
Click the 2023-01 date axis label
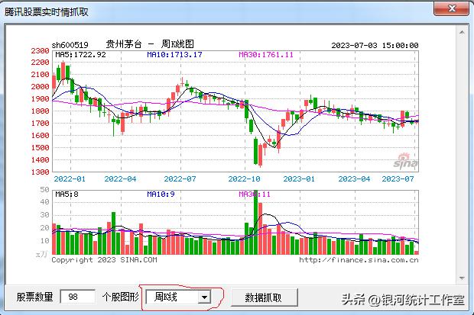(299, 179)
